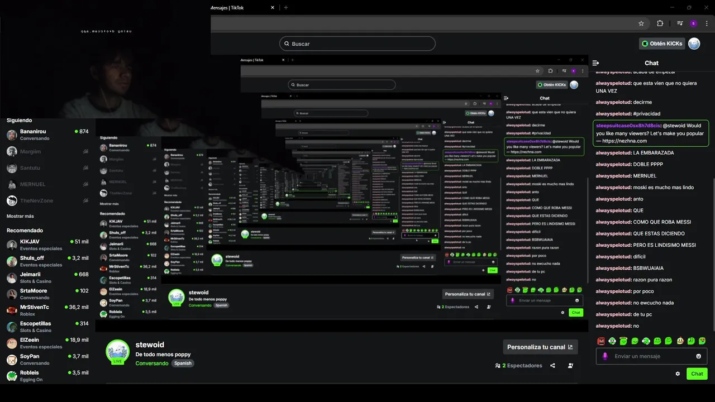Open the Kick user avatar menu
Screen dimensions: 715x402
[x=694, y=44]
